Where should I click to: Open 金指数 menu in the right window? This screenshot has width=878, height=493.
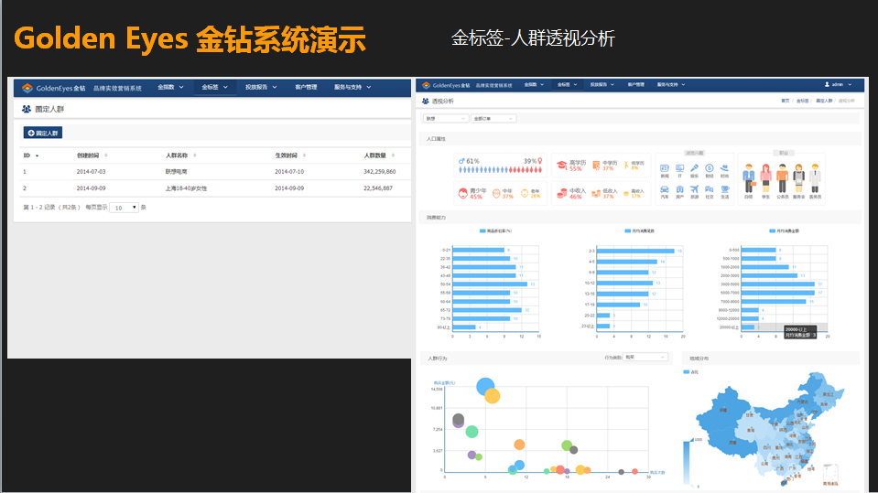tap(534, 84)
